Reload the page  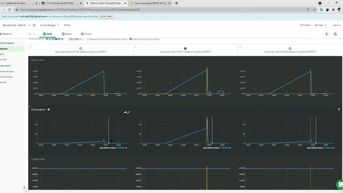click(x=10, y=10)
